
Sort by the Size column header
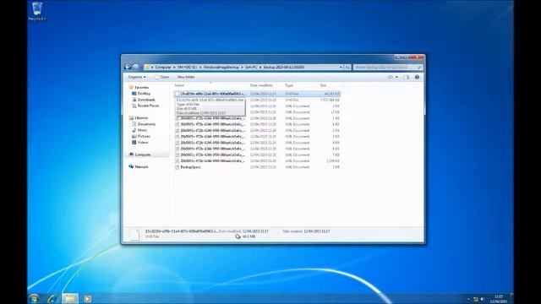tap(323, 85)
